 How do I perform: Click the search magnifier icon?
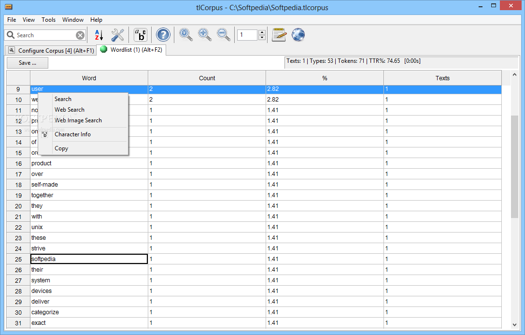(x=11, y=35)
